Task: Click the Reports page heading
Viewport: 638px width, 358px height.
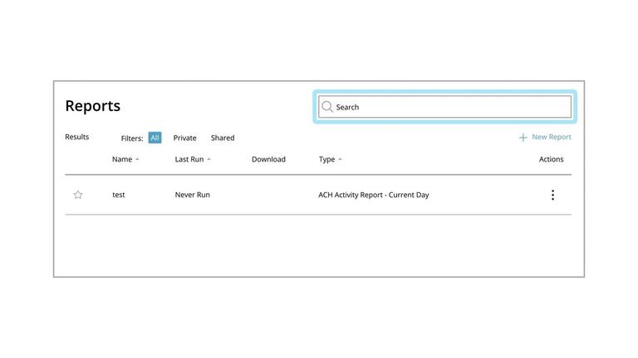Action: tap(93, 106)
